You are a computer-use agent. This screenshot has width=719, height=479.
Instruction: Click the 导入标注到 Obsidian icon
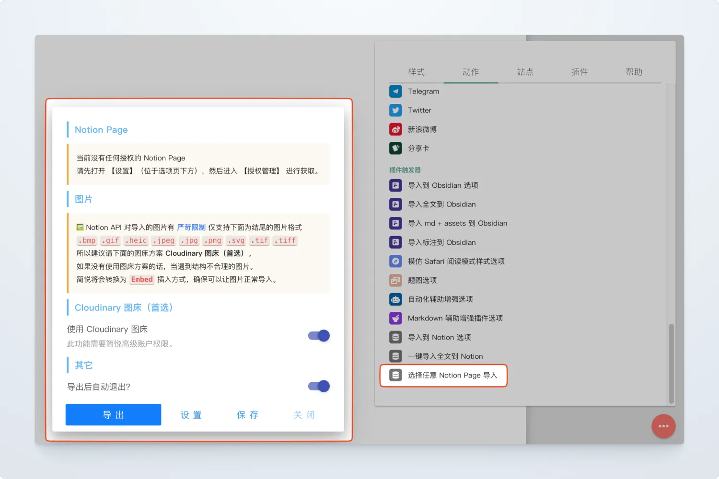click(395, 242)
